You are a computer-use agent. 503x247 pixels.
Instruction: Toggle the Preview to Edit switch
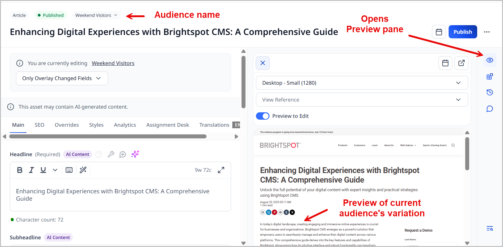[263, 116]
